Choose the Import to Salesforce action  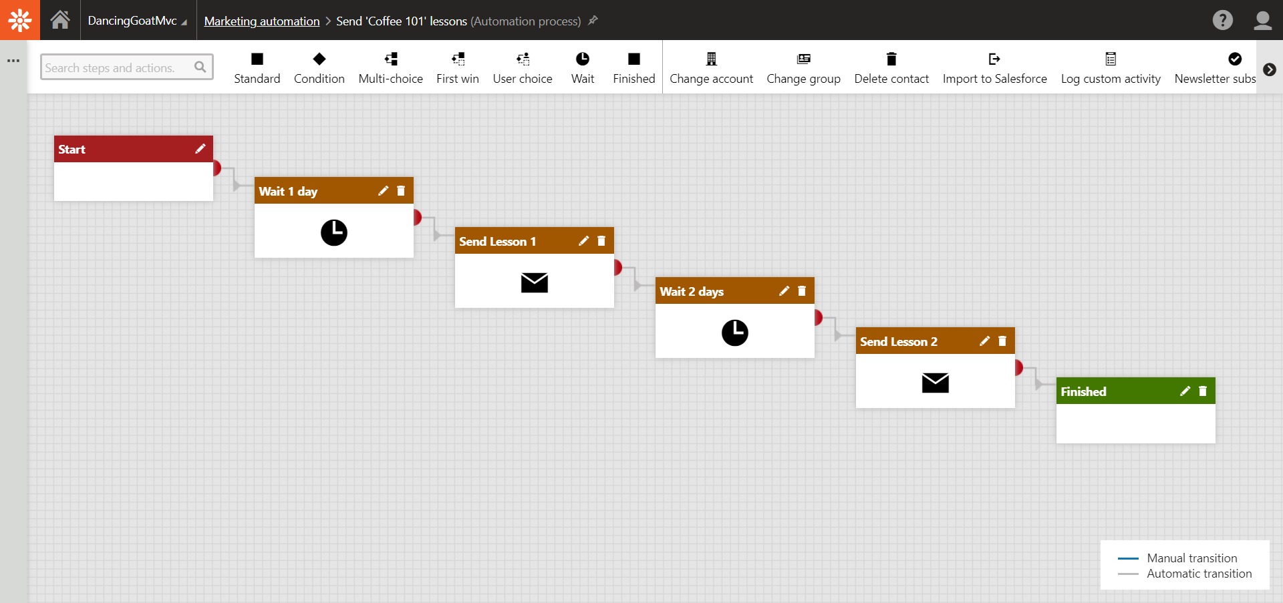(x=994, y=66)
